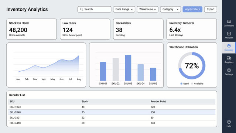The image size is (236, 133).
Task: Select the SKU-2048 row
Action: pyautogui.click(x=112, y=112)
